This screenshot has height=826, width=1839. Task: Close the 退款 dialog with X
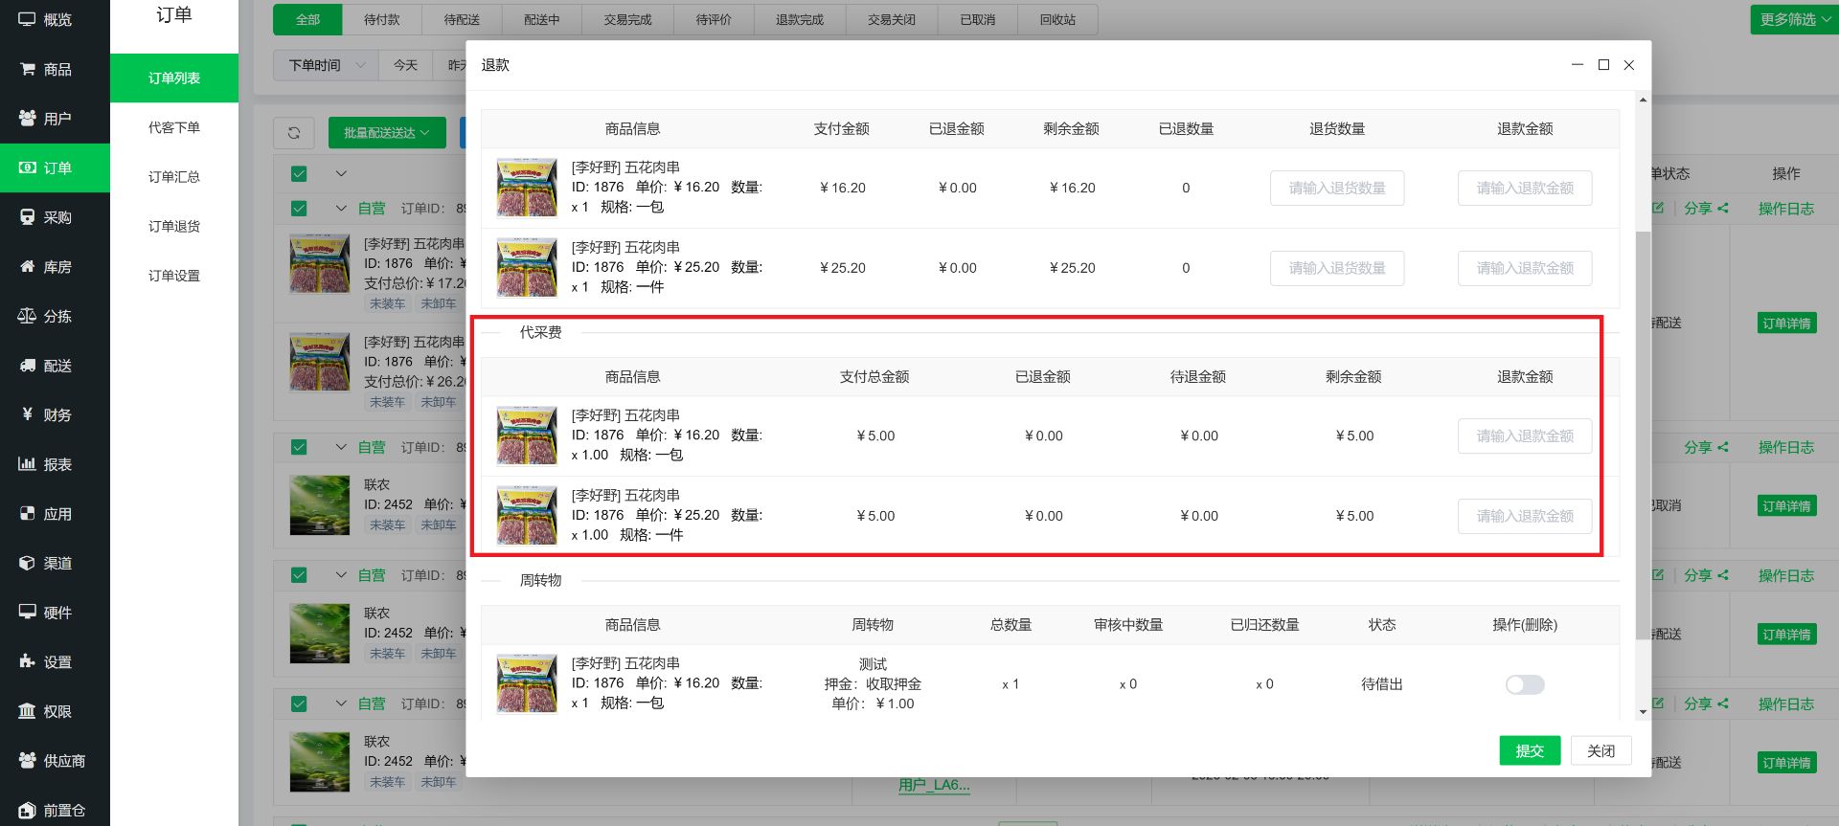[x=1629, y=65]
